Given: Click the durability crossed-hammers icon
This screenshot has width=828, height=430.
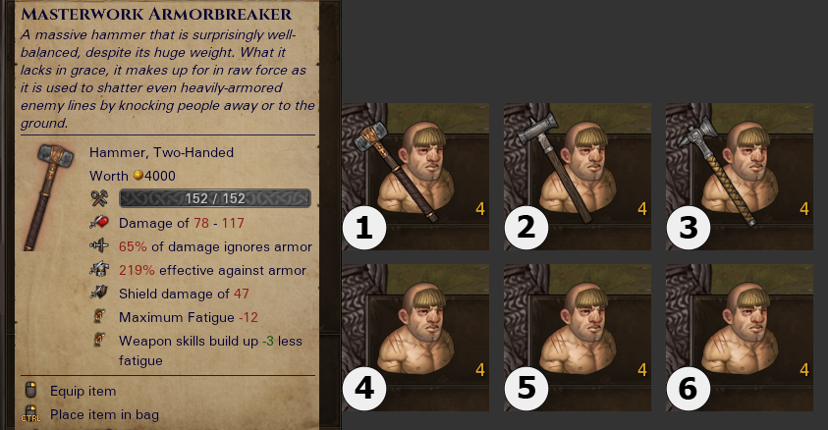Looking at the screenshot, I should (x=99, y=199).
